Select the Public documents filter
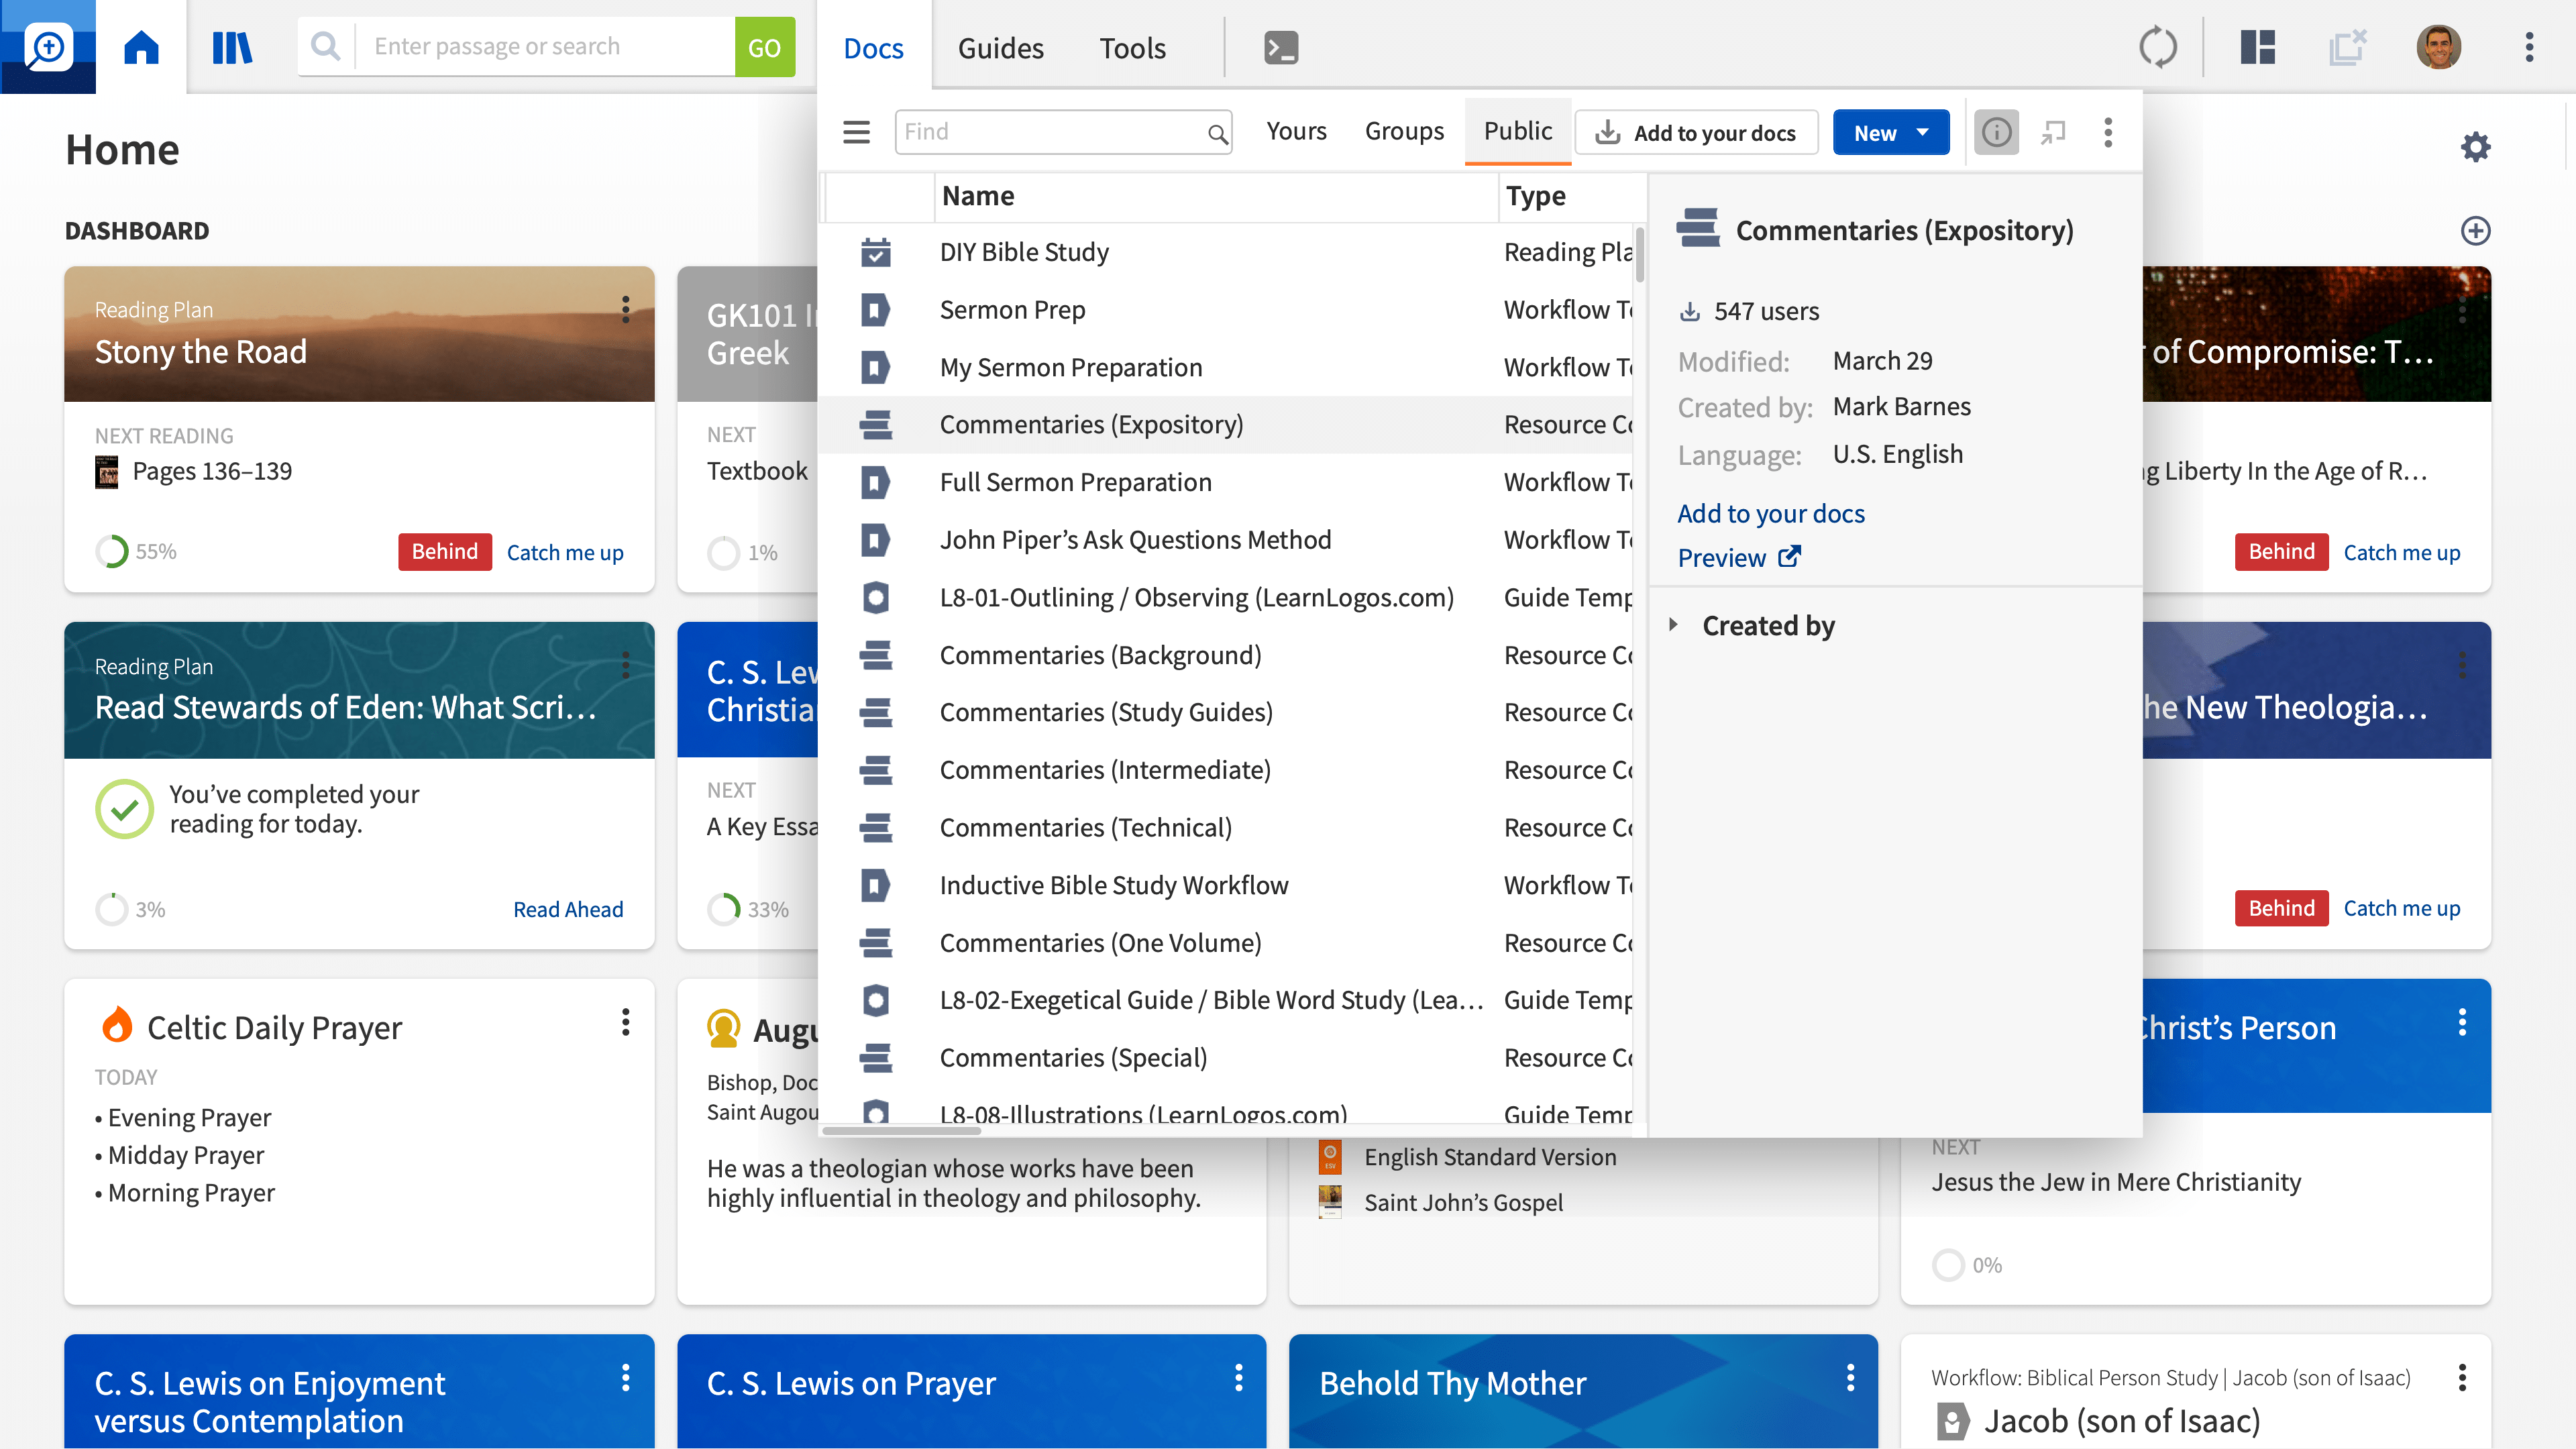Image resolution: width=2576 pixels, height=1449 pixels. click(1517, 131)
